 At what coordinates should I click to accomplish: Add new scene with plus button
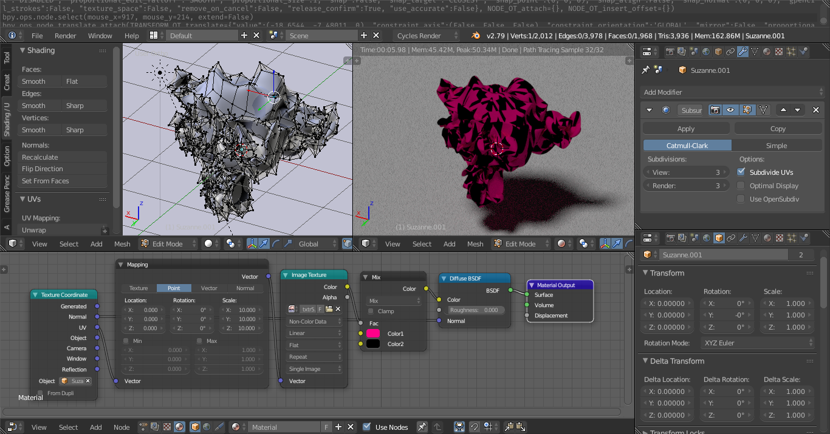363,36
